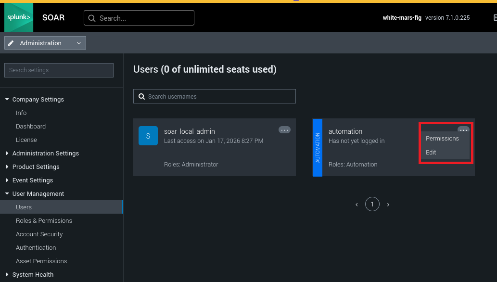
Task: Go to the next users page arrow
Action: coord(388,205)
